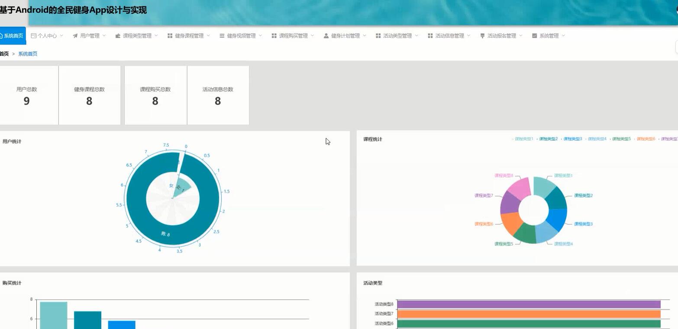Expand the 个人中心 dropdown arrow

[x=61, y=36]
